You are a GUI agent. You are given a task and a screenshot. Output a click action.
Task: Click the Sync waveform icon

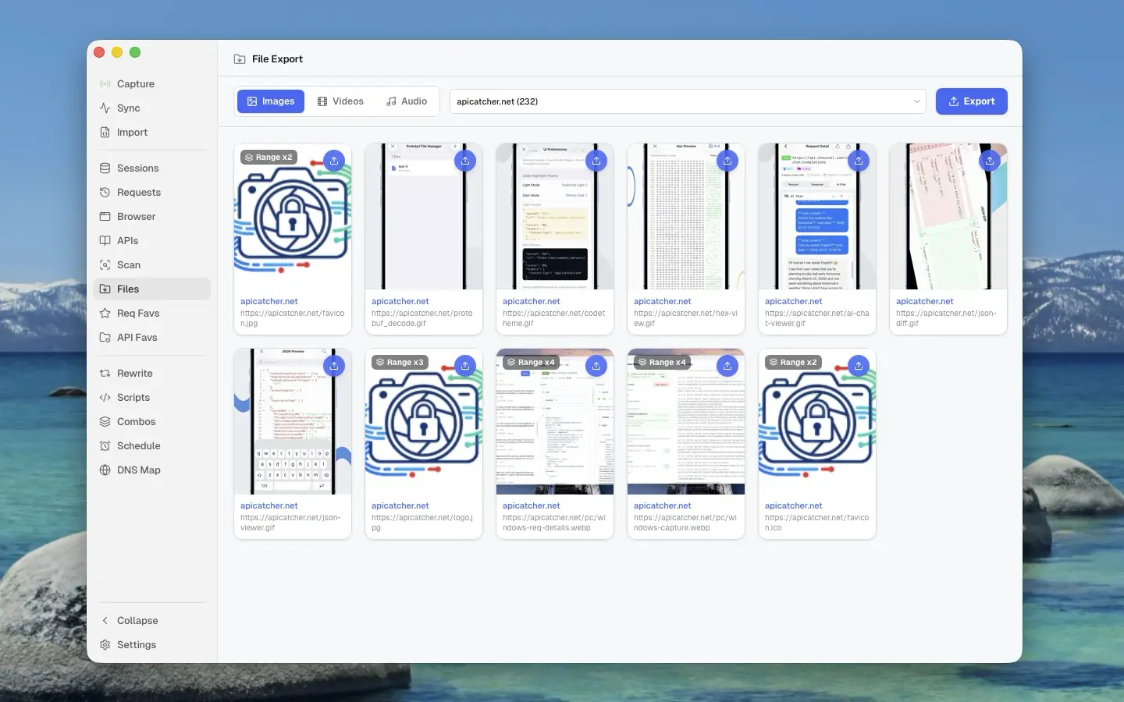(x=105, y=108)
